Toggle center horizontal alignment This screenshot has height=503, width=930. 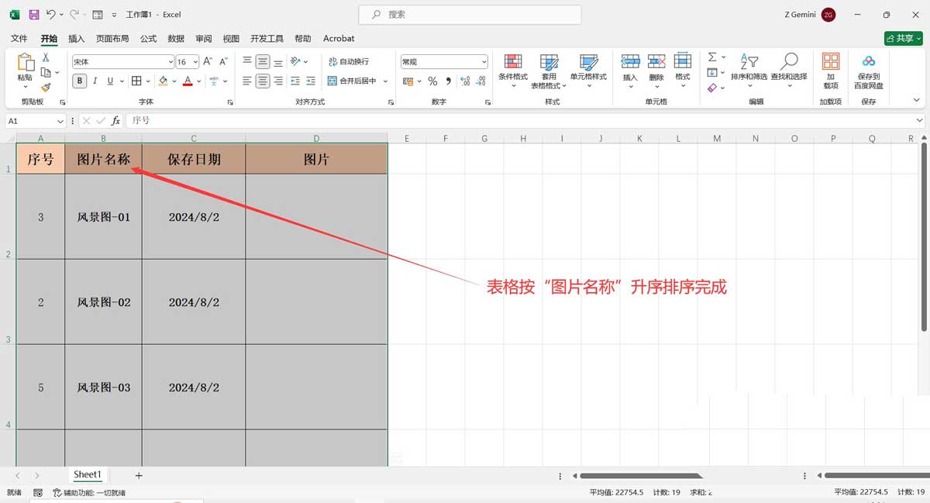[263, 81]
